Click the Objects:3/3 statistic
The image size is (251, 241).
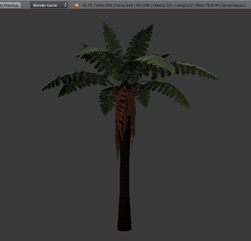click(162, 5)
